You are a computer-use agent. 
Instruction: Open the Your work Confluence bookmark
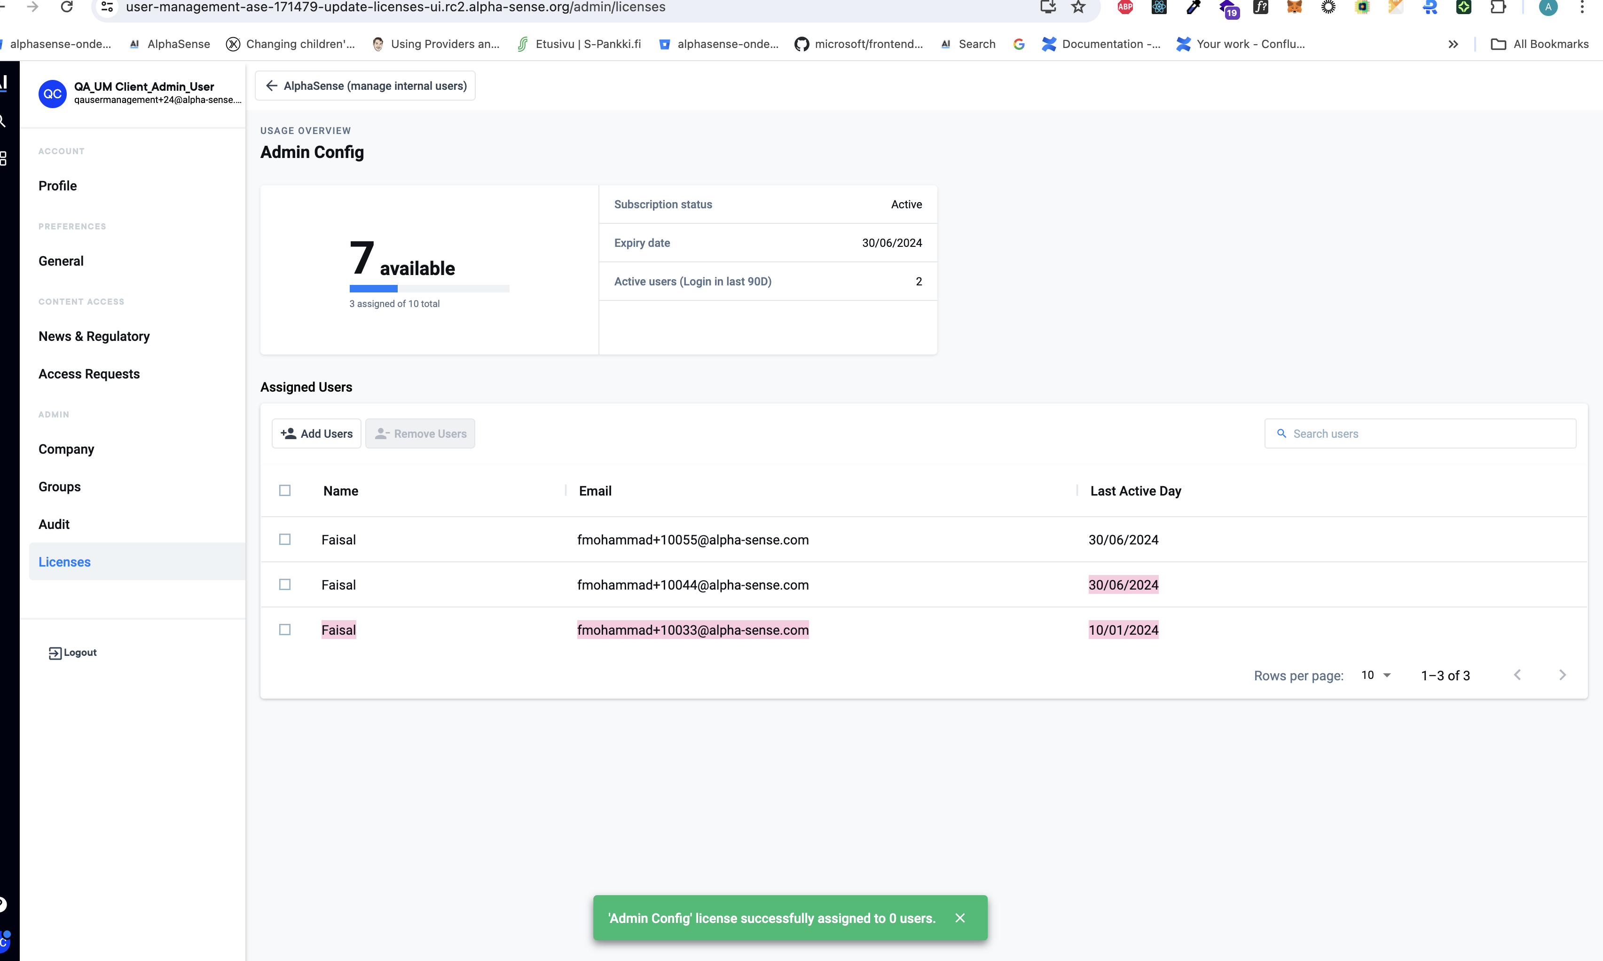click(1241, 44)
